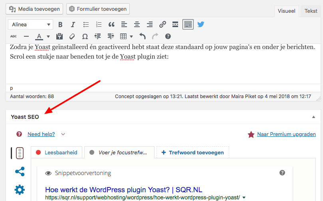The width and height of the screenshot is (323, 201).
Task: Open the special character omega tool
Action: [x=85, y=36]
